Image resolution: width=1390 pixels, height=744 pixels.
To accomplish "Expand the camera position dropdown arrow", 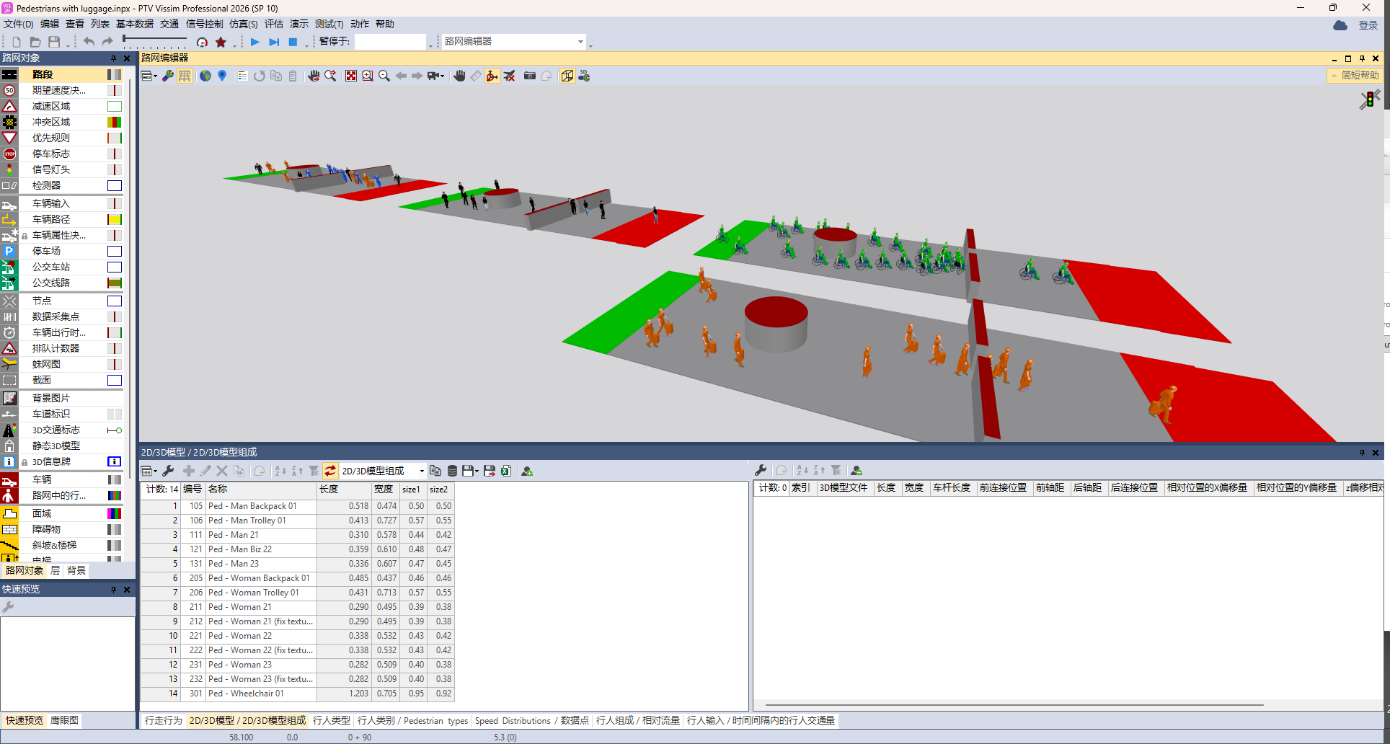I will click(x=442, y=76).
